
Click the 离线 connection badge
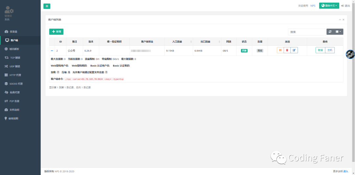[x=260, y=51]
